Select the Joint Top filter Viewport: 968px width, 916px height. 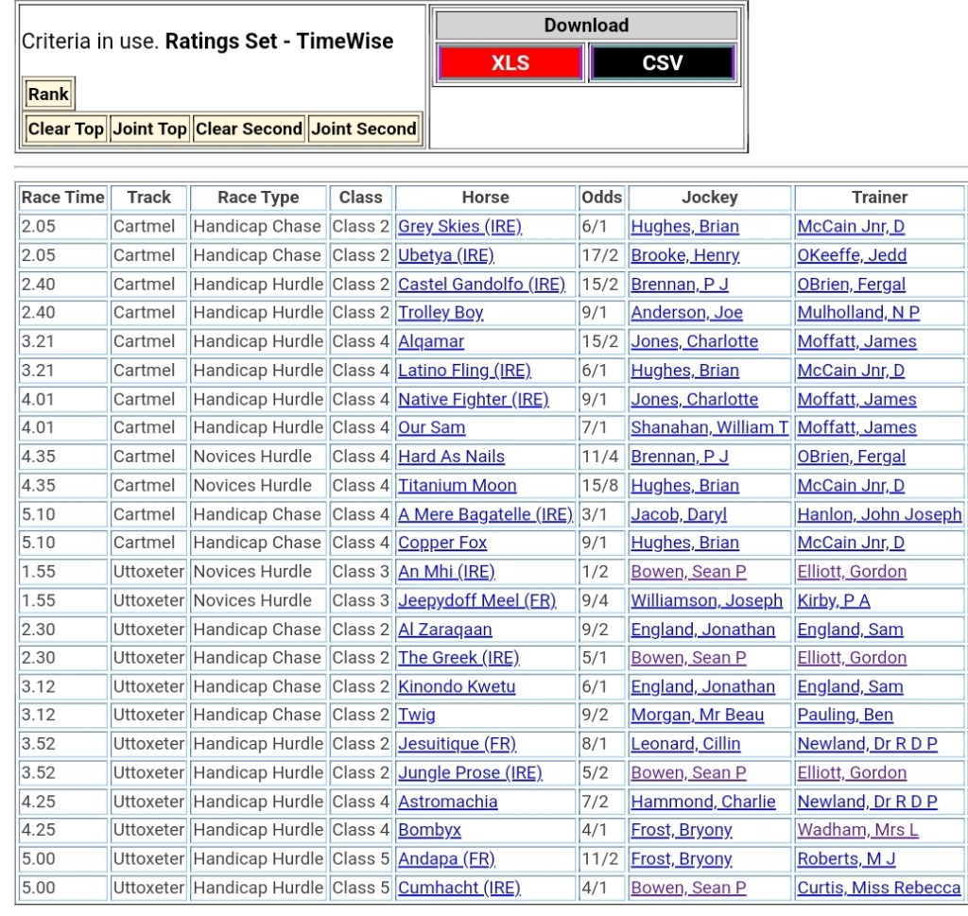149,129
